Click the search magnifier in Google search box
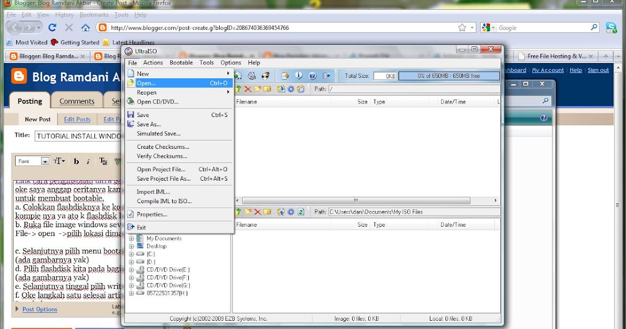The width and height of the screenshot is (626, 329). tap(594, 28)
